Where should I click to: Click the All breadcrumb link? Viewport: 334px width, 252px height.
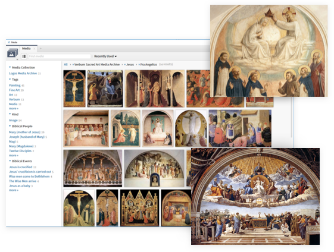click(65, 64)
